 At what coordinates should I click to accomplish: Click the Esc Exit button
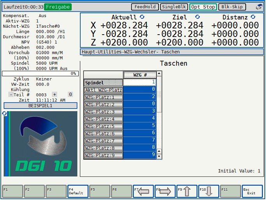[252, 191]
